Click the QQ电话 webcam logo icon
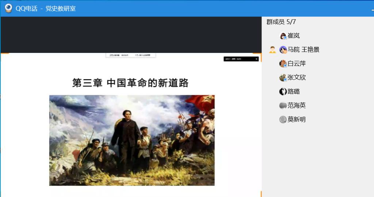This screenshot has height=197, width=374. (x=8, y=8)
